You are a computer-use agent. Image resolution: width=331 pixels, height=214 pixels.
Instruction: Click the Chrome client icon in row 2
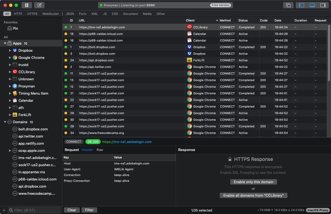coord(189,67)
